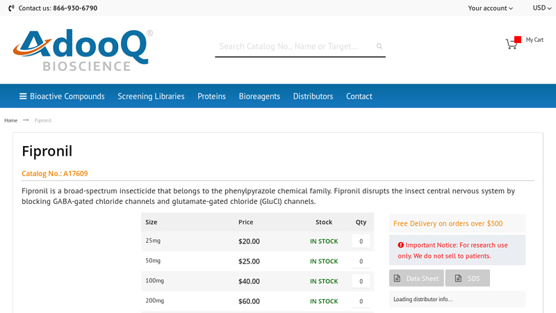Click the red Important Notice alert icon
This screenshot has width=556, height=313.
pos(401,245)
